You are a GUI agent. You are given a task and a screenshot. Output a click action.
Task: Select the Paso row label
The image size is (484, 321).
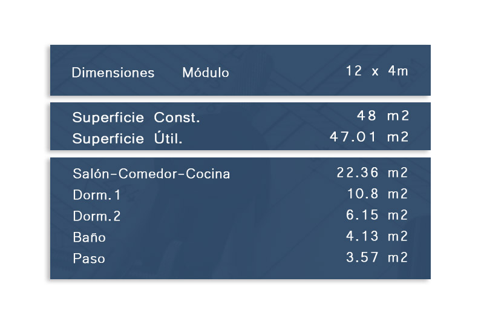(x=89, y=259)
